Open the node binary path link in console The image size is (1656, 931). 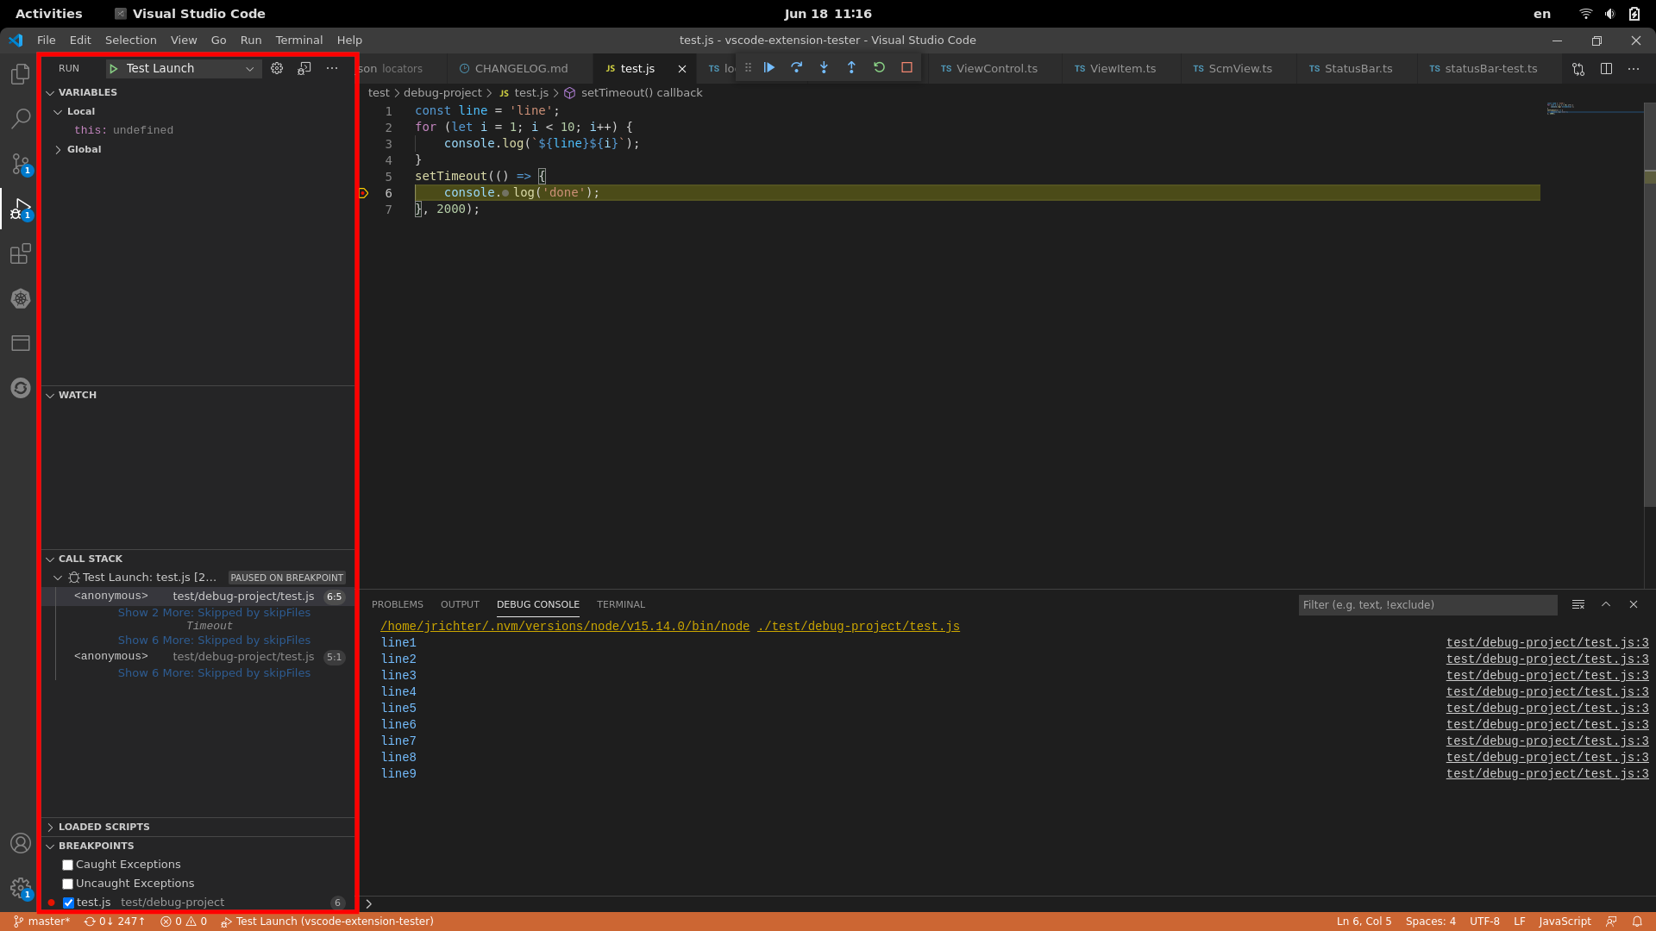click(565, 627)
